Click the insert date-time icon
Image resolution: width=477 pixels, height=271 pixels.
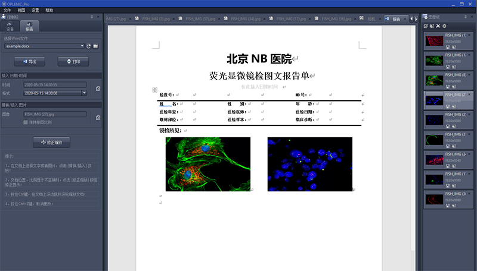pyautogui.click(x=98, y=89)
